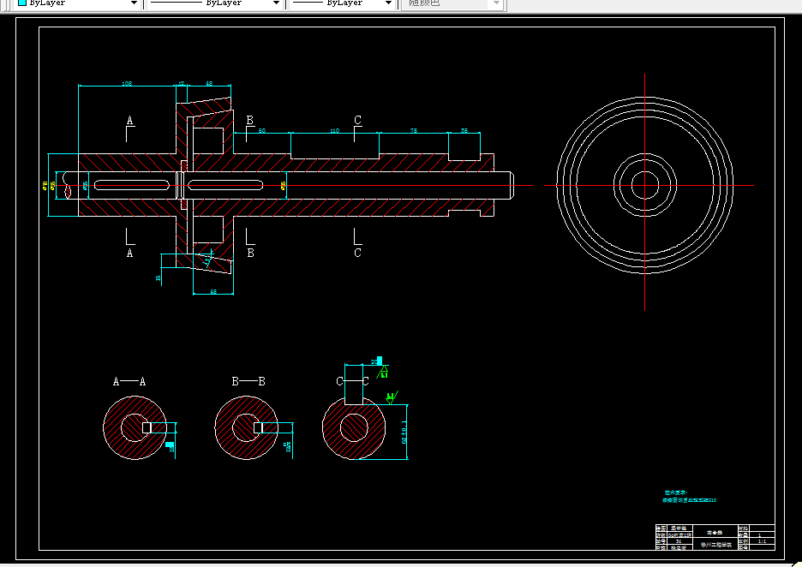Open the lineweight ByLayer dropdown
This screenshot has width=802, height=567.
388,3
